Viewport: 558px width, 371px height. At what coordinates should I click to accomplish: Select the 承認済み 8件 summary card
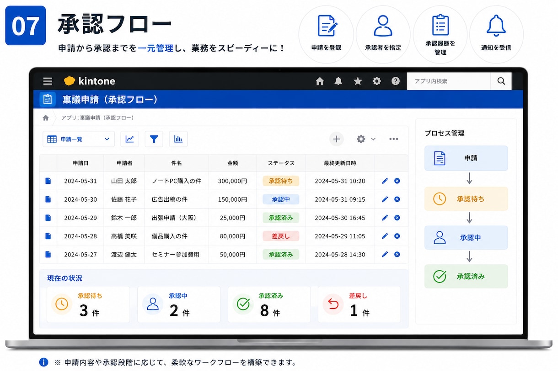click(269, 304)
